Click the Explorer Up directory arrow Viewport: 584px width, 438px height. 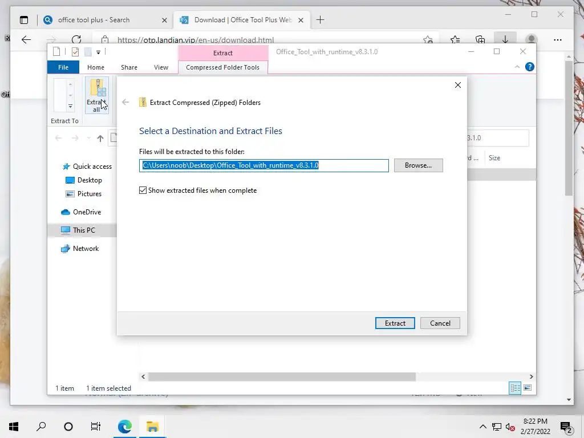(x=100, y=138)
